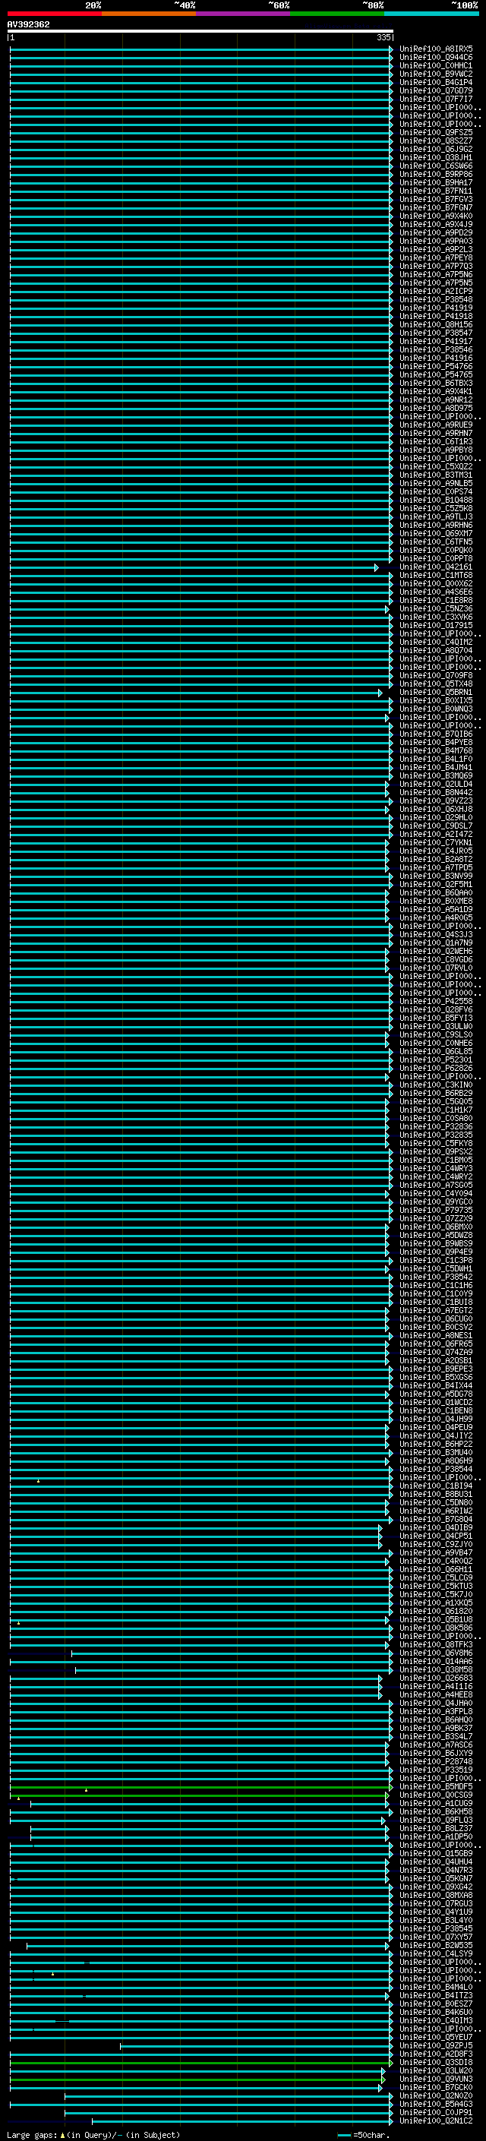Click label UniRef100_B4M4L0
Screen dimensions: 486x2141
[436, 1988]
